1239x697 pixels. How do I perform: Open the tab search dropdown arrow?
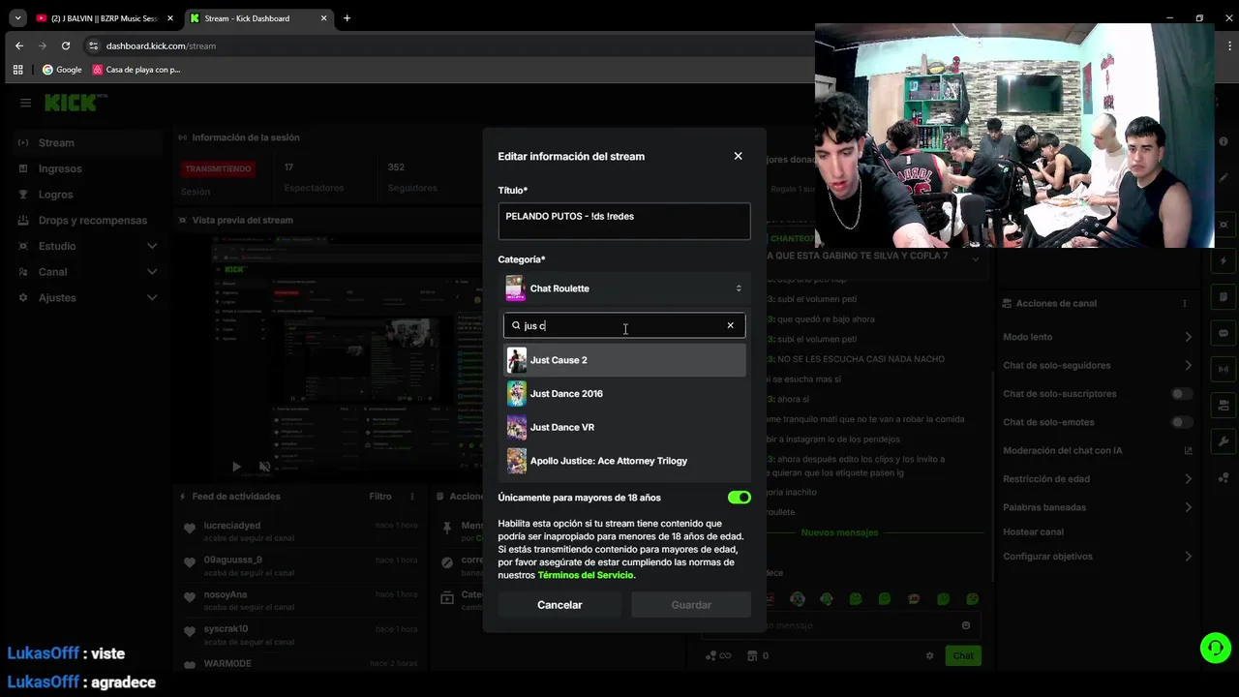(x=17, y=17)
